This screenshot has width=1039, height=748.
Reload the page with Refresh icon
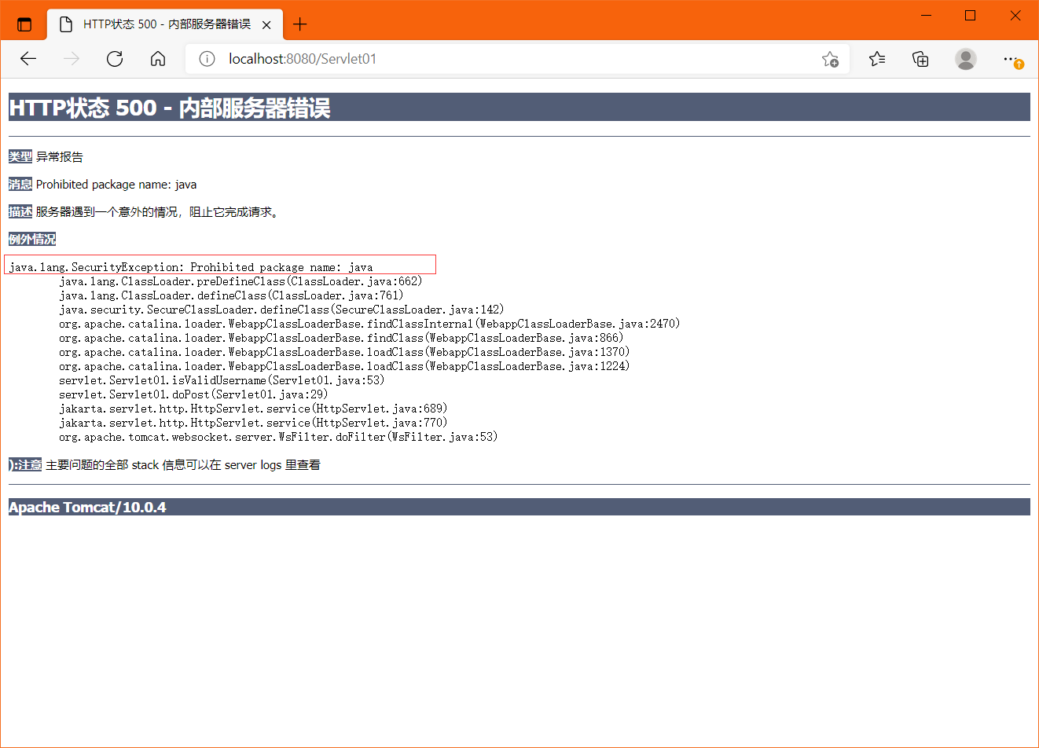[115, 59]
